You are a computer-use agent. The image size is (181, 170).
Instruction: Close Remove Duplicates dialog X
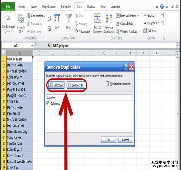pyautogui.click(x=131, y=67)
